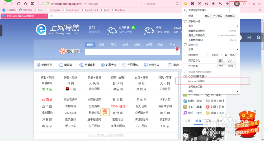Open the taobao bookmarks folder
This screenshot has width=264, height=141.
point(119,10)
